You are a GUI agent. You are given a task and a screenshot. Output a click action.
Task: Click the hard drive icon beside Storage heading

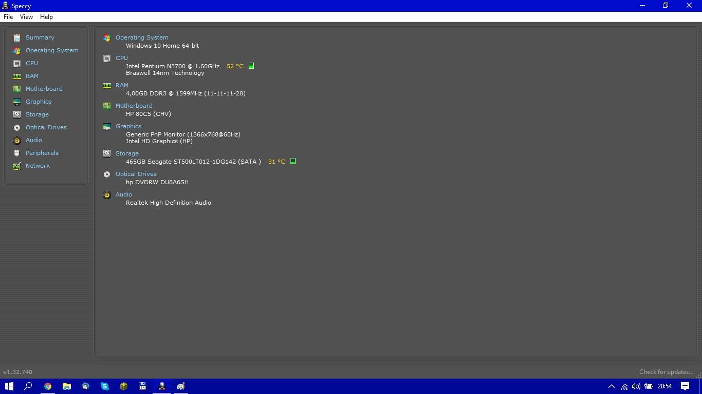tap(107, 153)
